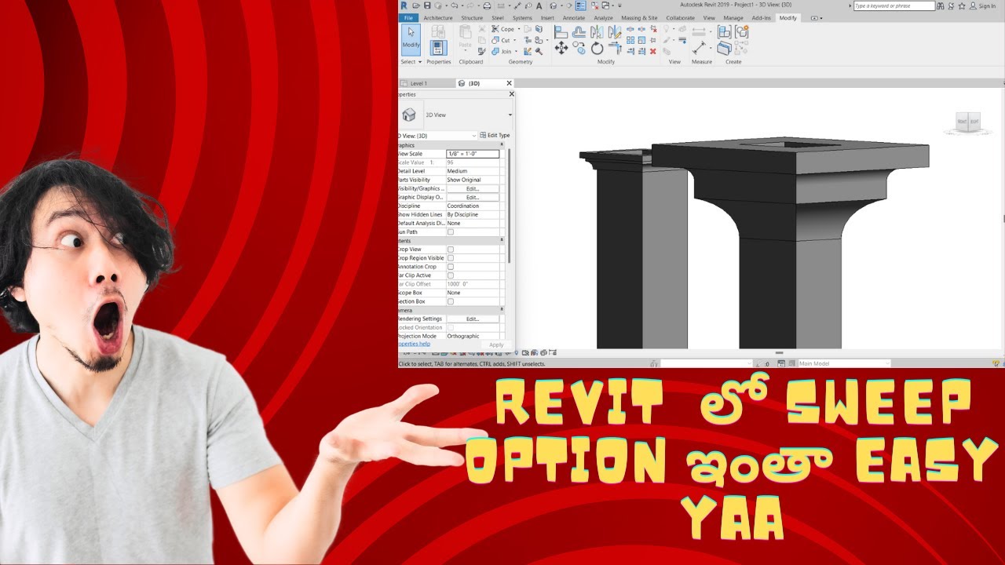Select the Move tool
Viewport: 1005px width, 565px height.
561,49
